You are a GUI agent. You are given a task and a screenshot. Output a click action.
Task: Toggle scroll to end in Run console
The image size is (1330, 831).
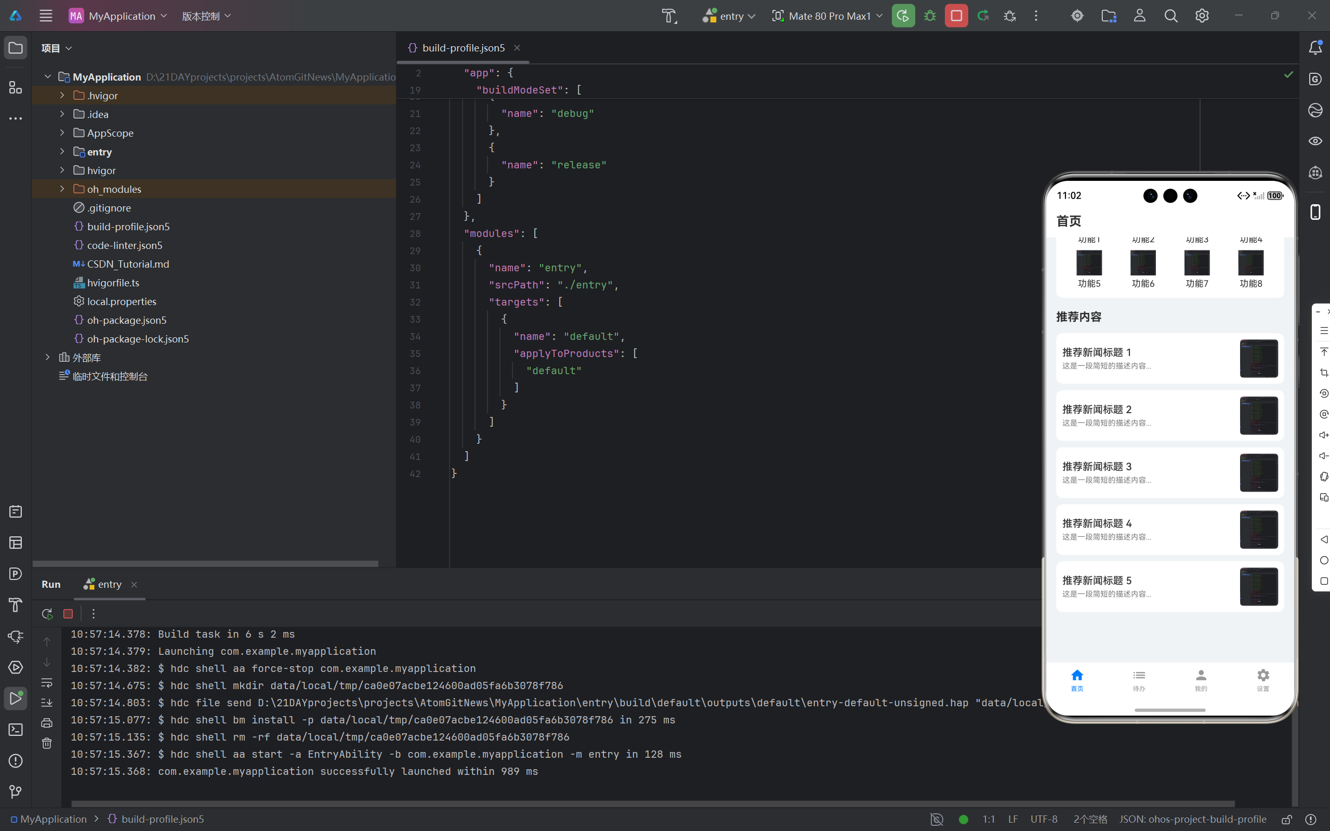pos(47,703)
